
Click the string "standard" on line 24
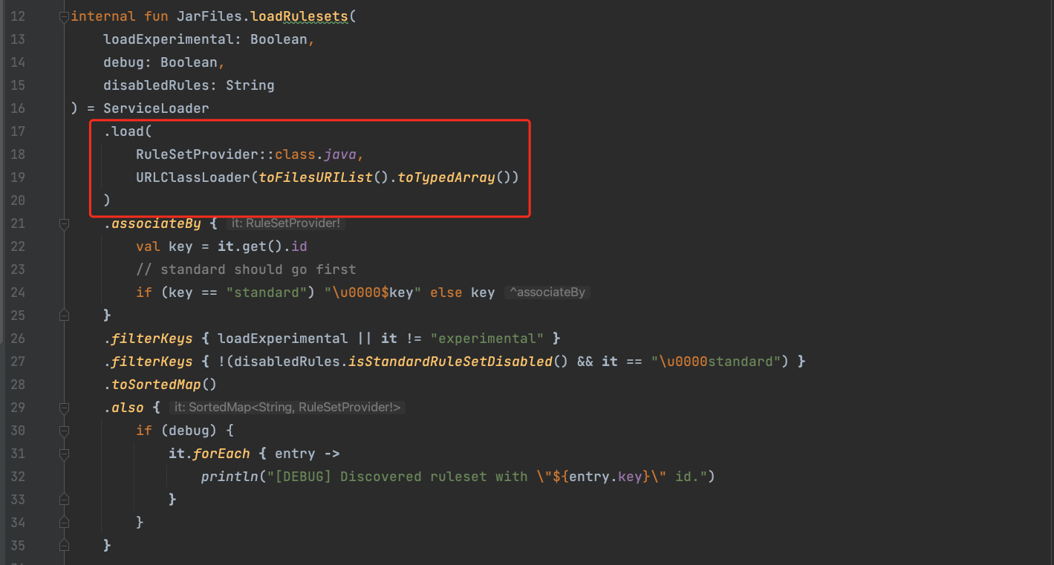click(x=267, y=293)
